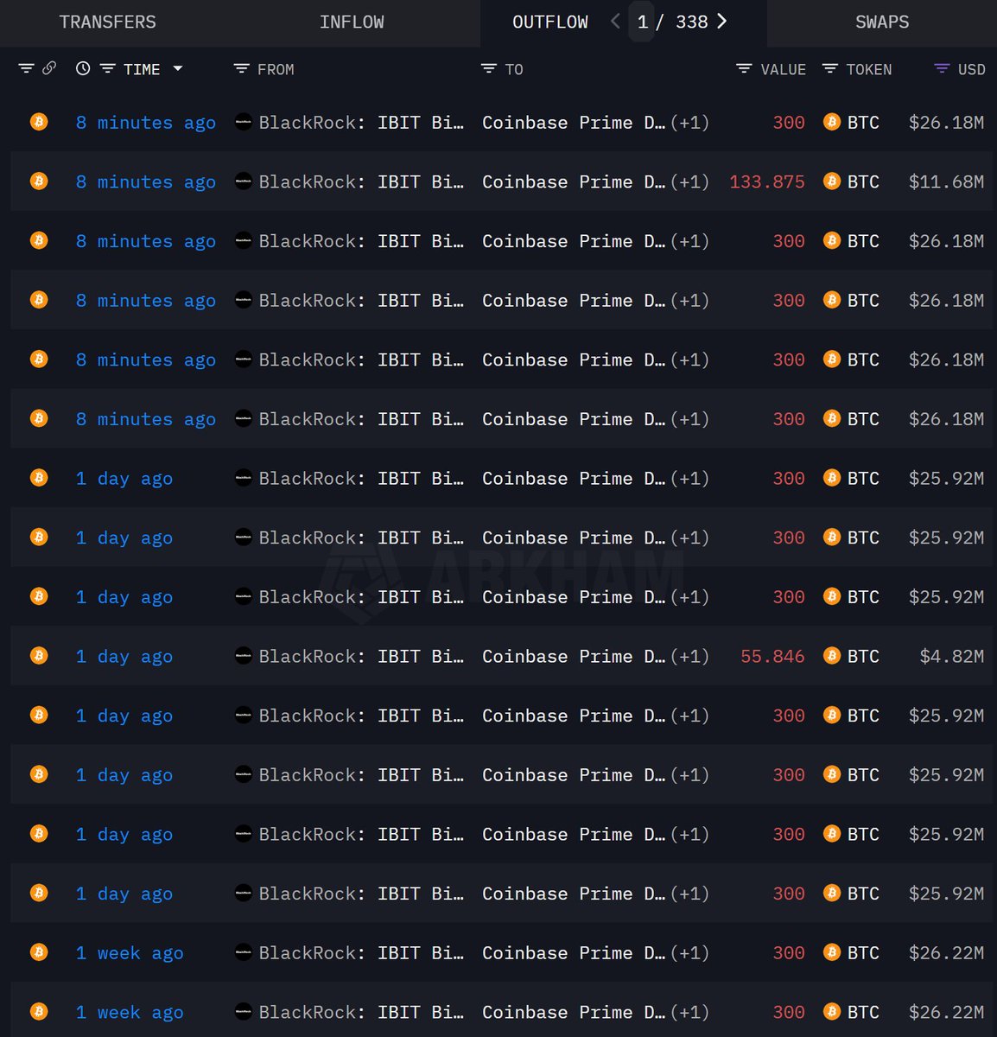Click Bitcoin chain icon in the 133.875 row
The height and width of the screenshot is (1037, 997).
(x=39, y=181)
